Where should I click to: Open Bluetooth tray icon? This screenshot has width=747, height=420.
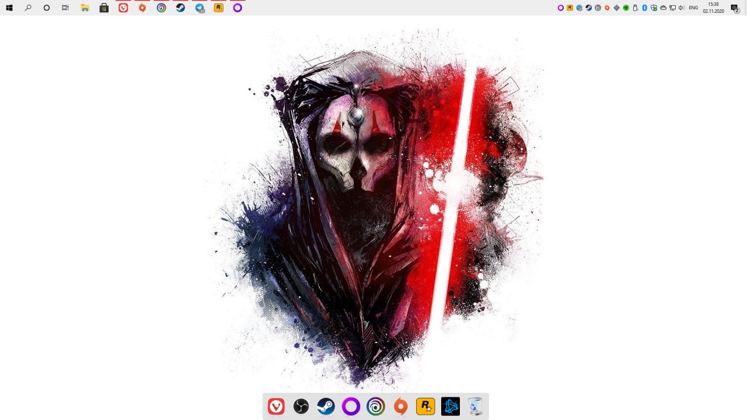click(645, 8)
